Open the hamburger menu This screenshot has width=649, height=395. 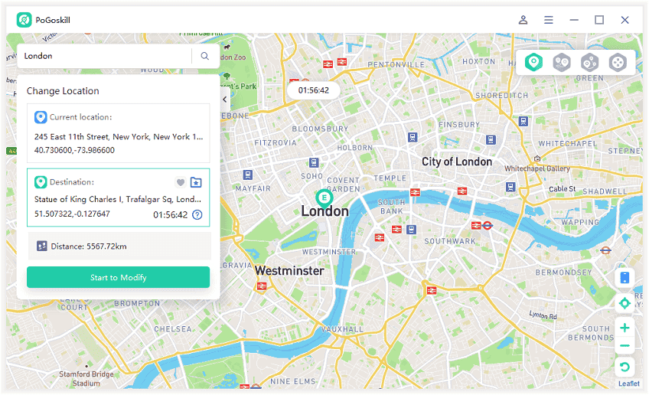(549, 20)
